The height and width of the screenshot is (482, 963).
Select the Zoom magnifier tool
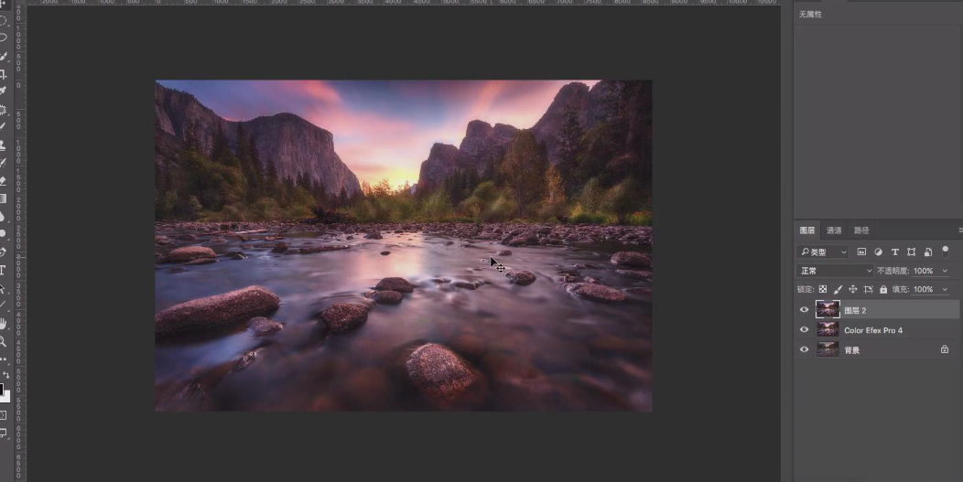coord(4,341)
